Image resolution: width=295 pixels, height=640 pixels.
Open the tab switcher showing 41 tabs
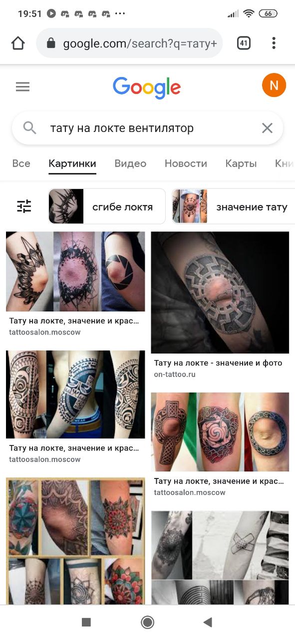[x=244, y=43]
